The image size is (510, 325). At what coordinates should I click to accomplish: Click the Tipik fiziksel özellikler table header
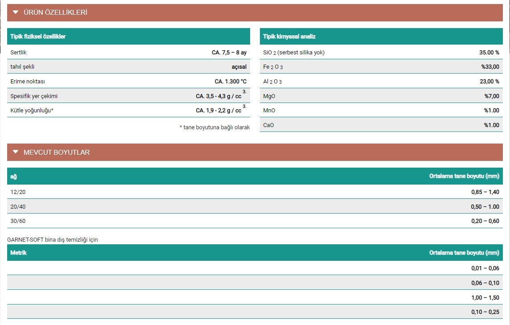coord(38,37)
